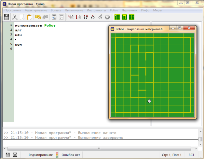Click the Cut scissors icon

tap(15, 17)
